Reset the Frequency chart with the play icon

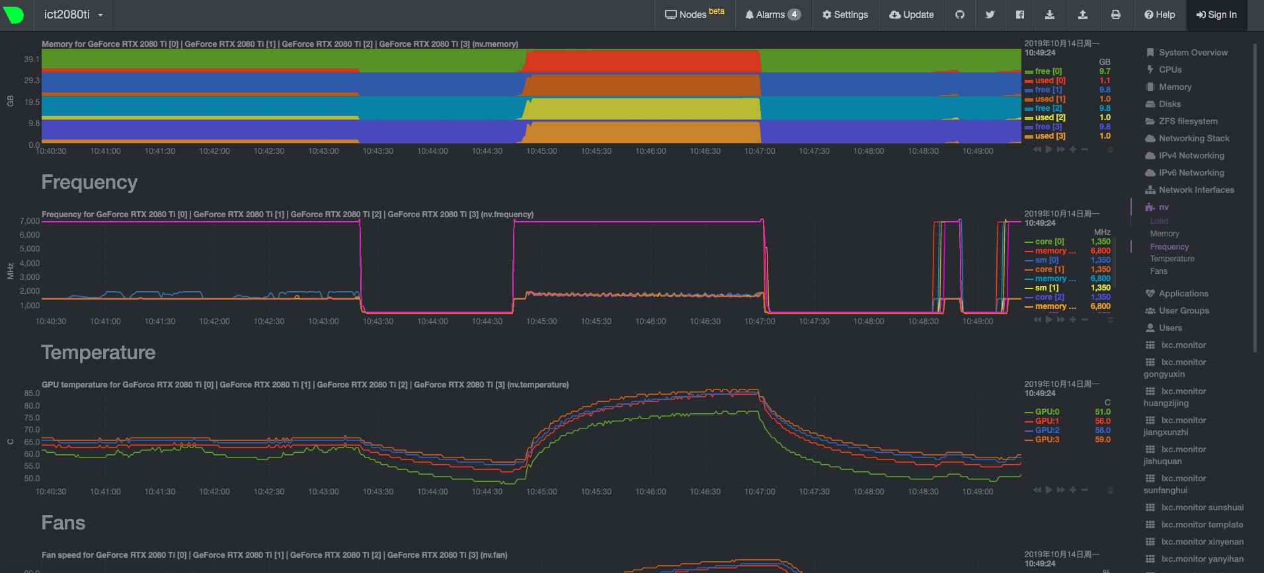(1048, 320)
